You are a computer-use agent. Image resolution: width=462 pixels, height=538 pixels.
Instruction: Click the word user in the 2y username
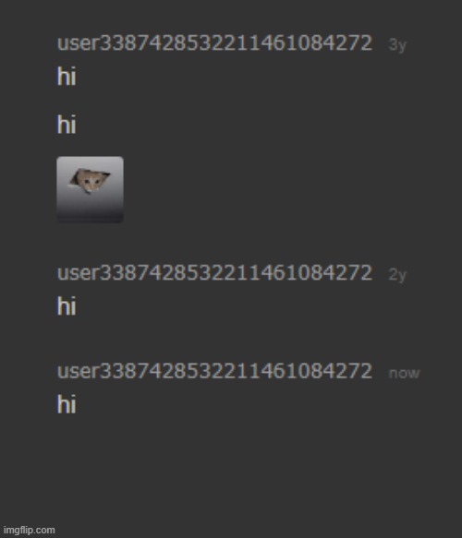79,273
